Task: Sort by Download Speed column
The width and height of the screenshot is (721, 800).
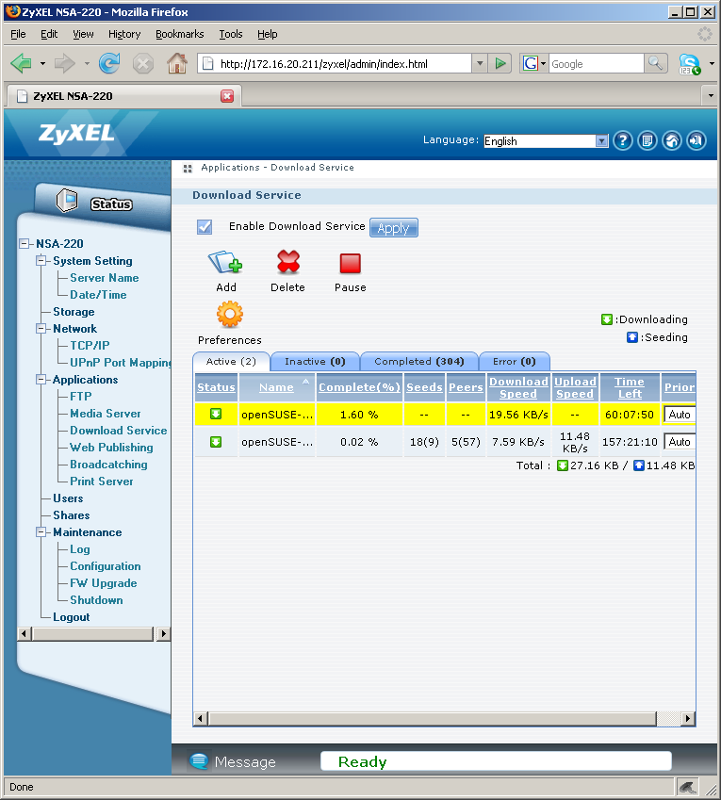Action: pyautogui.click(x=518, y=388)
